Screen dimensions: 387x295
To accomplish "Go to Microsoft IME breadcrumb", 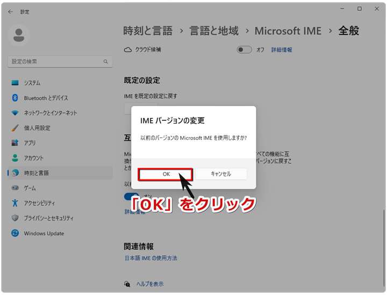I will pyautogui.click(x=288, y=31).
